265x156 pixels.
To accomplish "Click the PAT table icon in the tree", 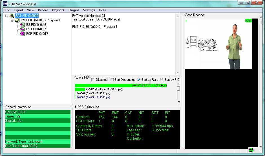I will (12, 16).
